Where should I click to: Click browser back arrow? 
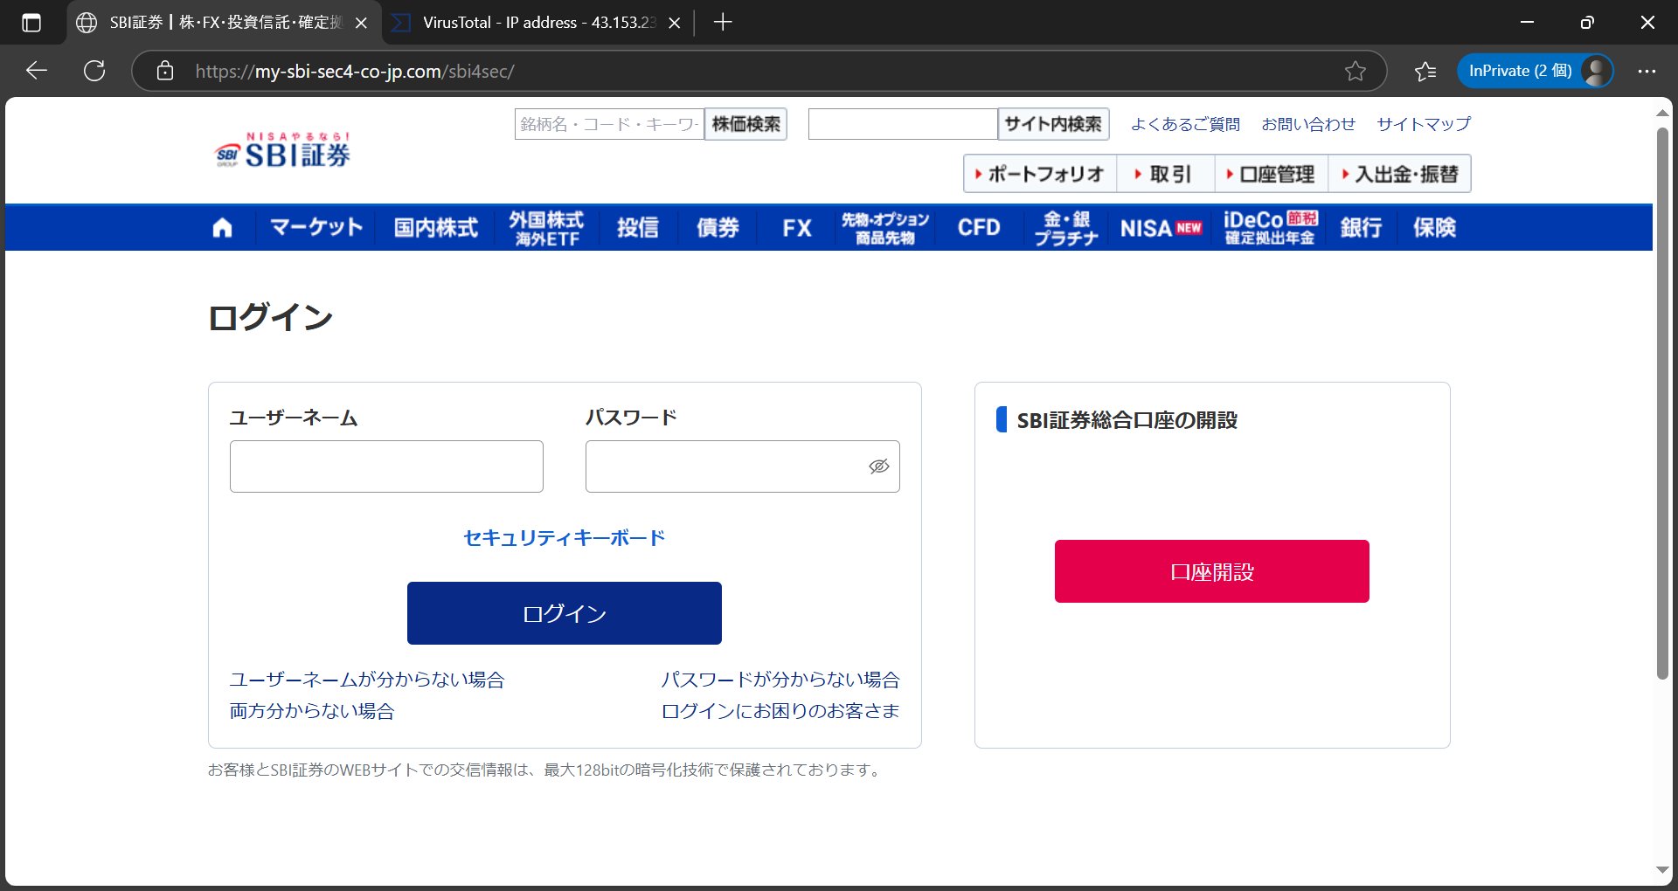point(37,71)
